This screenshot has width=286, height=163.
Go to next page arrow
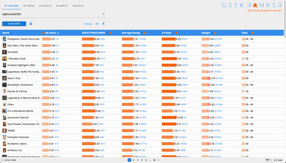[159, 160]
